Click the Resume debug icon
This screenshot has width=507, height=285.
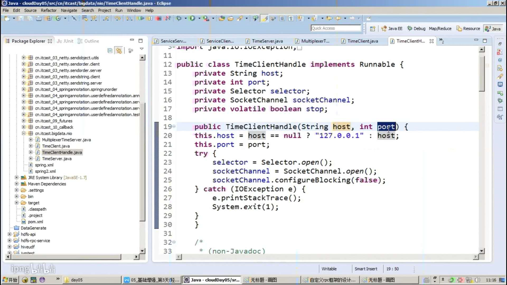pyautogui.click(x=141, y=18)
